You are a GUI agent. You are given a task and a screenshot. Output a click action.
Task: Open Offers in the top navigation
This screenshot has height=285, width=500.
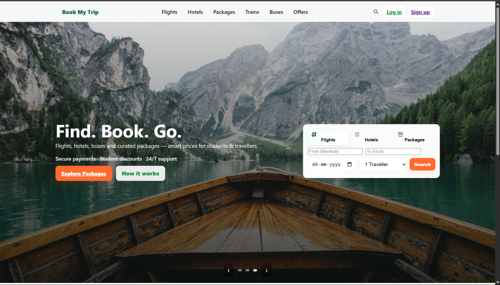[300, 12]
